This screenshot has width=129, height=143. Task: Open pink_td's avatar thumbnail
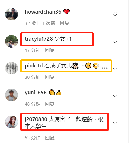(x=12, y=68)
